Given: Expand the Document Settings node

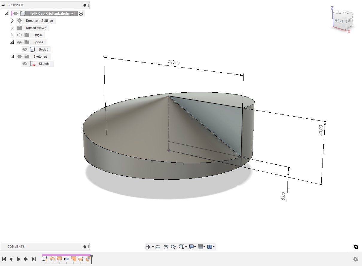Looking at the screenshot, I should (12, 20).
